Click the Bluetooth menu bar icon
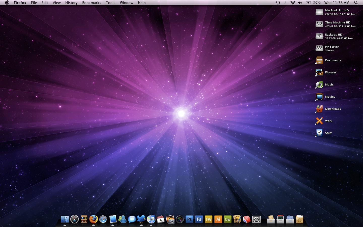This screenshot has height=227, width=363. coord(285,3)
